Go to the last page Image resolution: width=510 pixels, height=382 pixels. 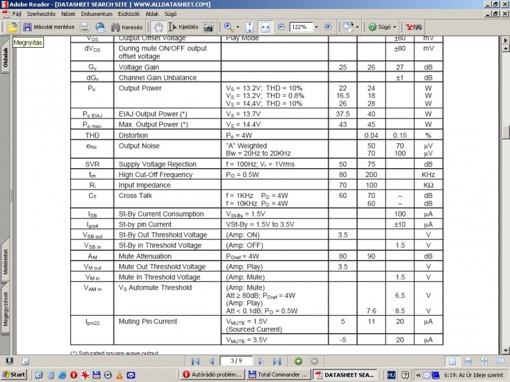277,361
